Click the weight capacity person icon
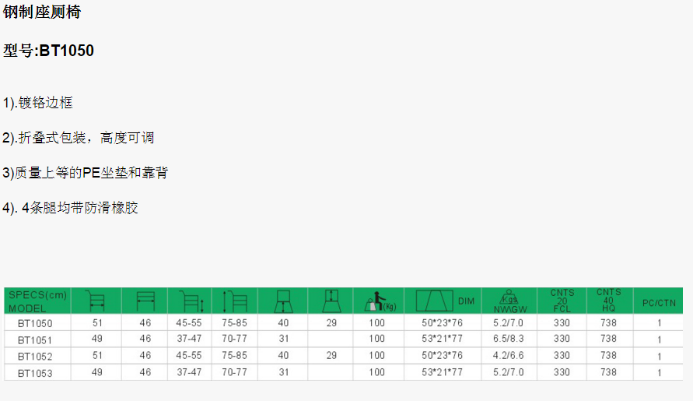Image resolution: width=693 pixels, height=401 pixels. 377,301
